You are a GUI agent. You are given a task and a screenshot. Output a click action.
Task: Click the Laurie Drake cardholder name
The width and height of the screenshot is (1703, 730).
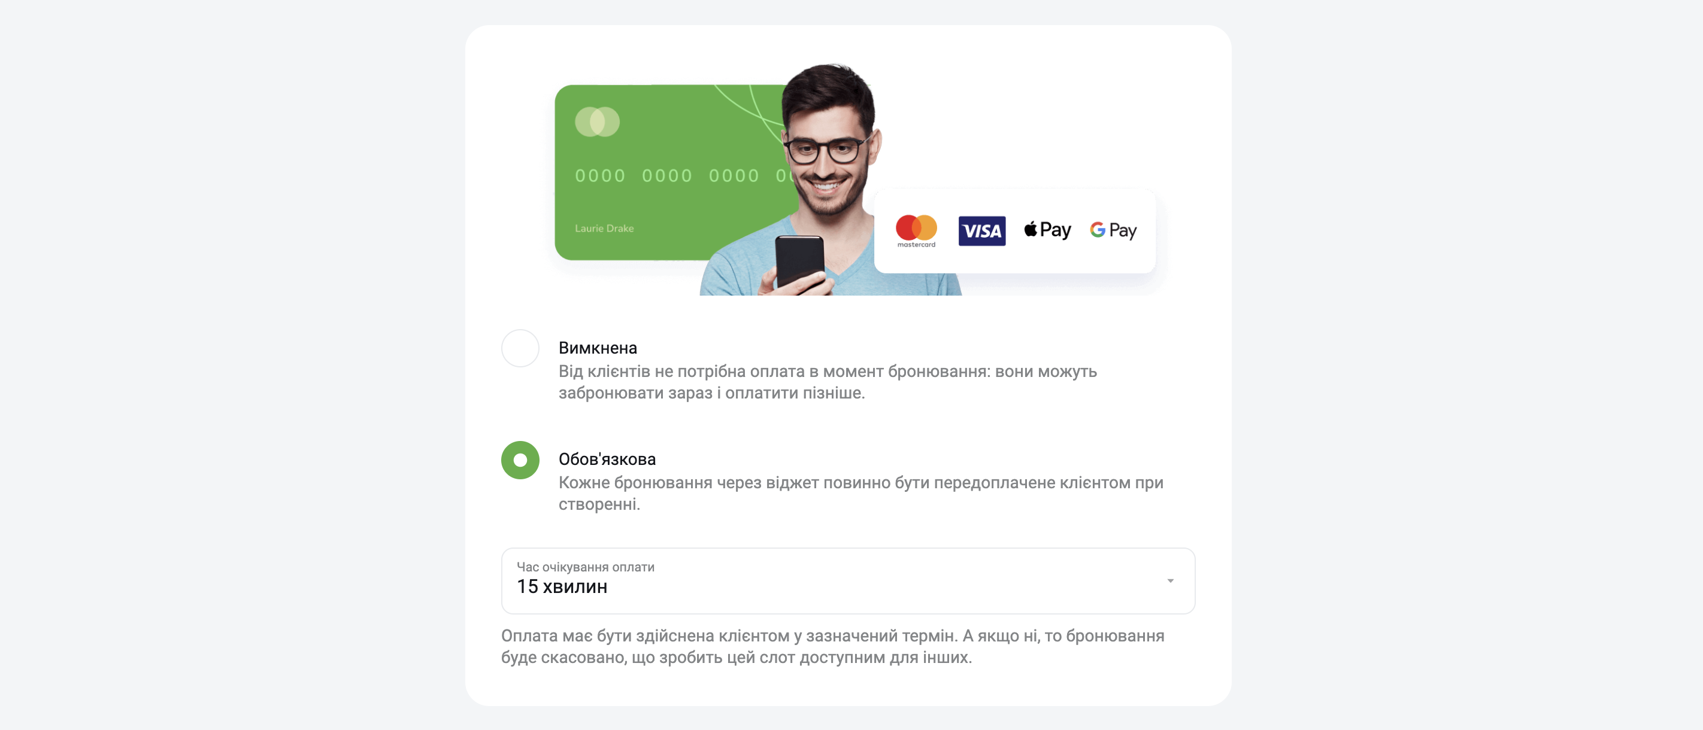click(x=604, y=228)
